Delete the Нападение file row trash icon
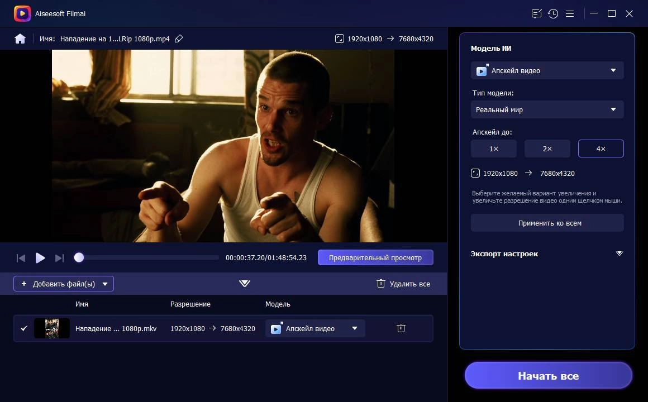Image resolution: width=648 pixels, height=402 pixels. tap(401, 328)
